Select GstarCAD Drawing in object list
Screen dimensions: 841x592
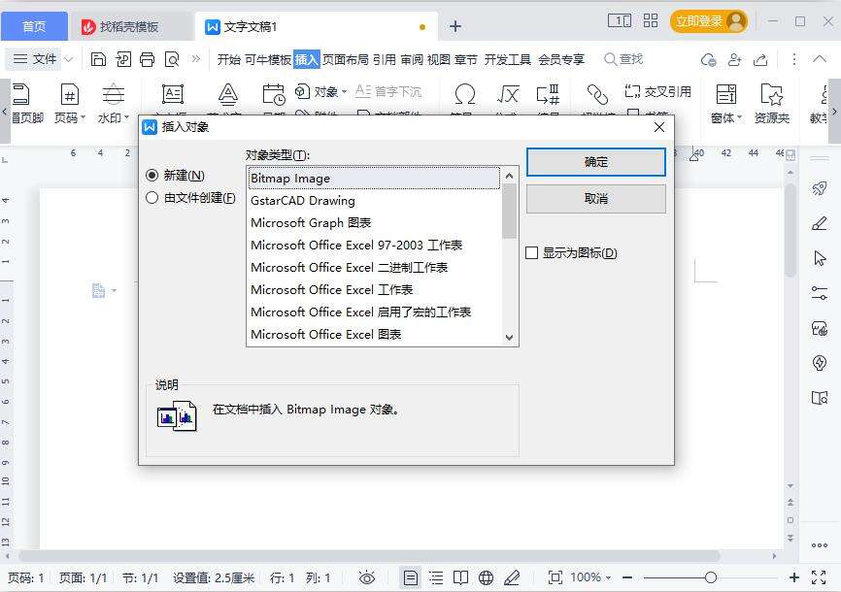pyautogui.click(x=373, y=201)
